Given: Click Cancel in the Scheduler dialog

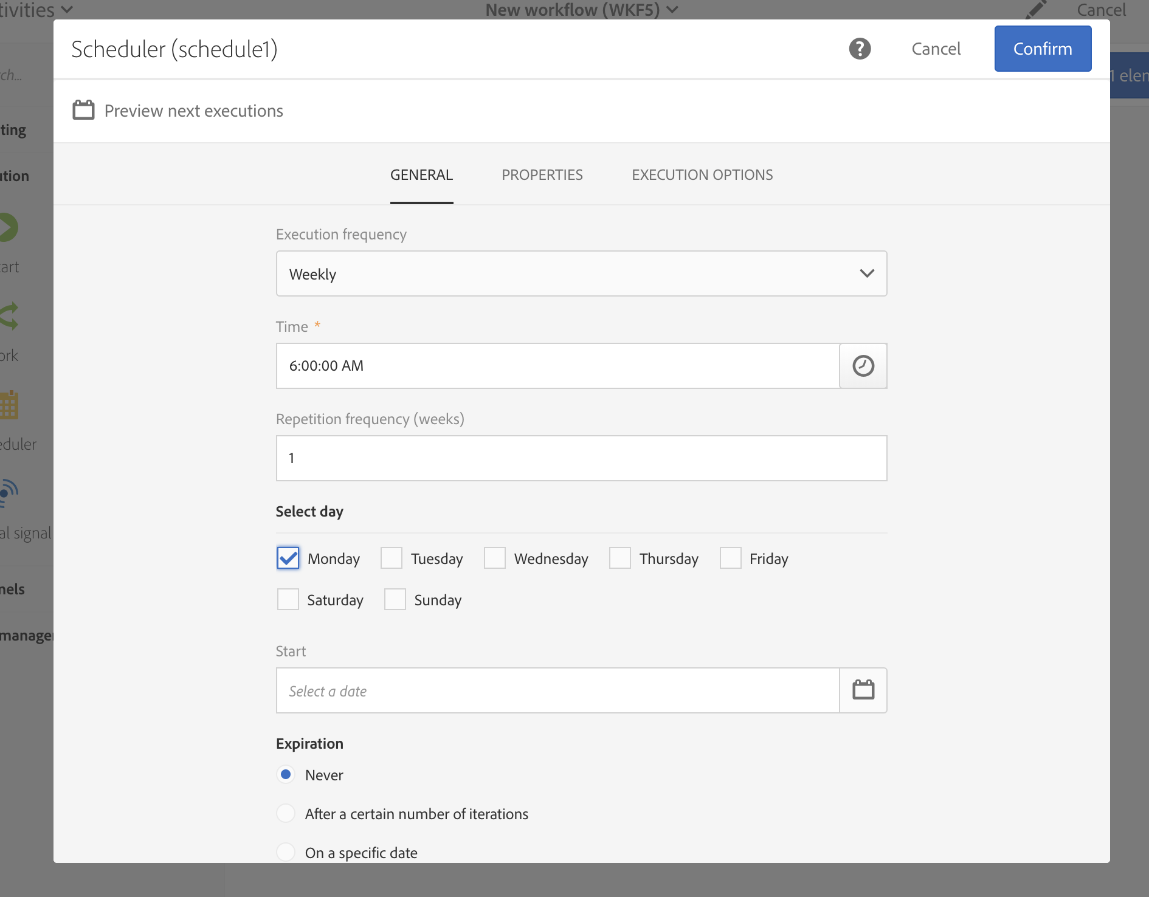Looking at the screenshot, I should click(x=936, y=49).
